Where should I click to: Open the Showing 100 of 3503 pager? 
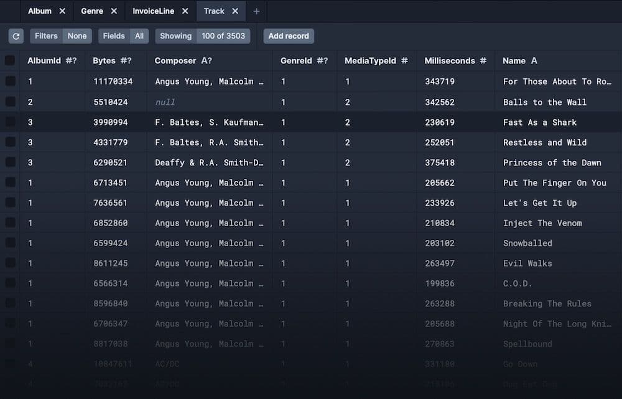(203, 36)
